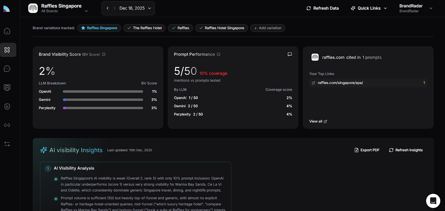This screenshot has height=211, width=445.
Task: Click the Prompt Performance info icon
Action: (219, 54)
